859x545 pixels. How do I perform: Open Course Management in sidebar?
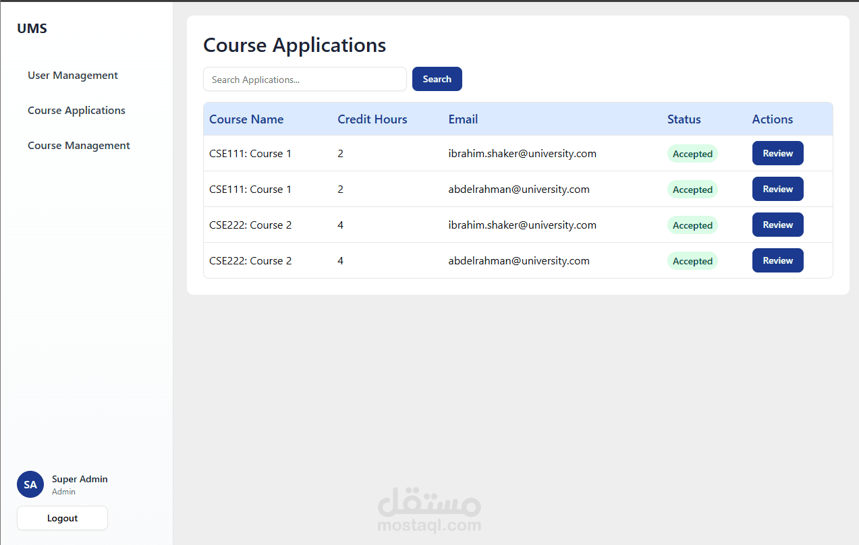[79, 146]
